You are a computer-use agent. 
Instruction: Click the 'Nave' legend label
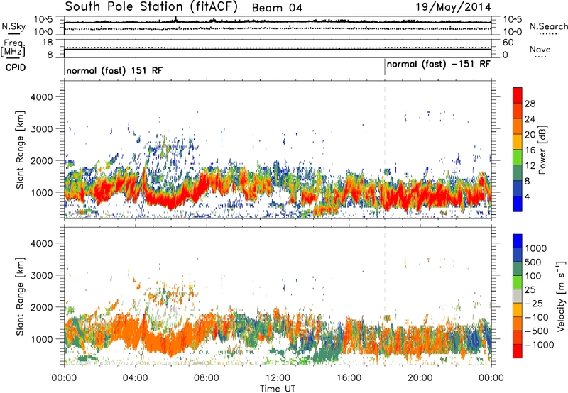coord(540,49)
